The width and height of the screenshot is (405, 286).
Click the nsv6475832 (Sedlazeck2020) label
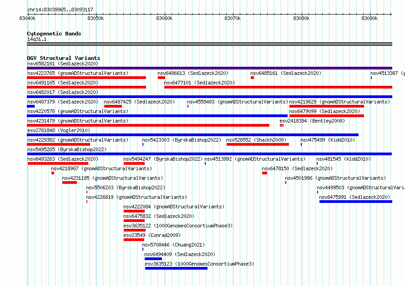159,216
